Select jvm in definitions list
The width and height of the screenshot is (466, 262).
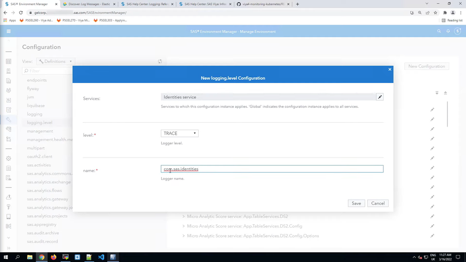[30, 97]
